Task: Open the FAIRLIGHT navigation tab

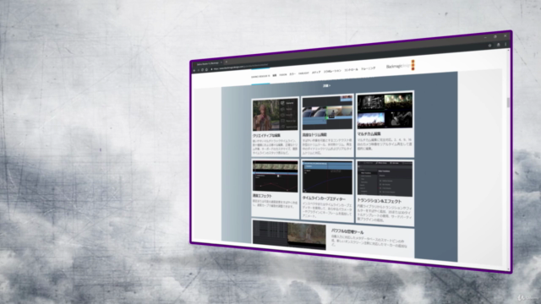Action: tap(303, 73)
